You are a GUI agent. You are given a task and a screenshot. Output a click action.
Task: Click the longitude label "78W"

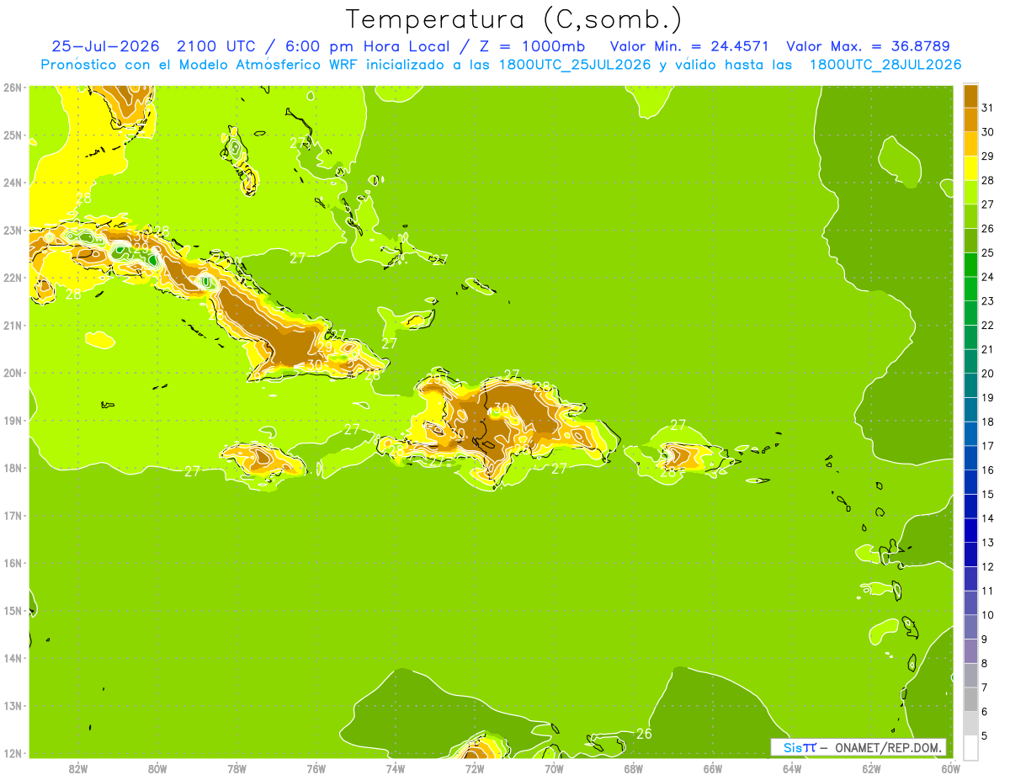[x=237, y=768]
